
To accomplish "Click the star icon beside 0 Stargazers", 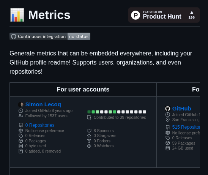I will point(89,136).
